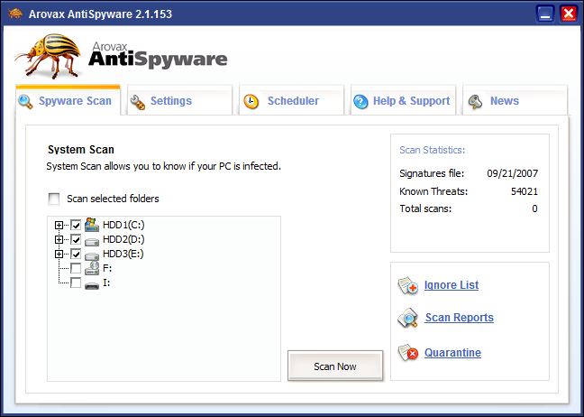Click the HDD3(E:) drive icon
The width and height of the screenshot is (584, 417).
pos(92,255)
